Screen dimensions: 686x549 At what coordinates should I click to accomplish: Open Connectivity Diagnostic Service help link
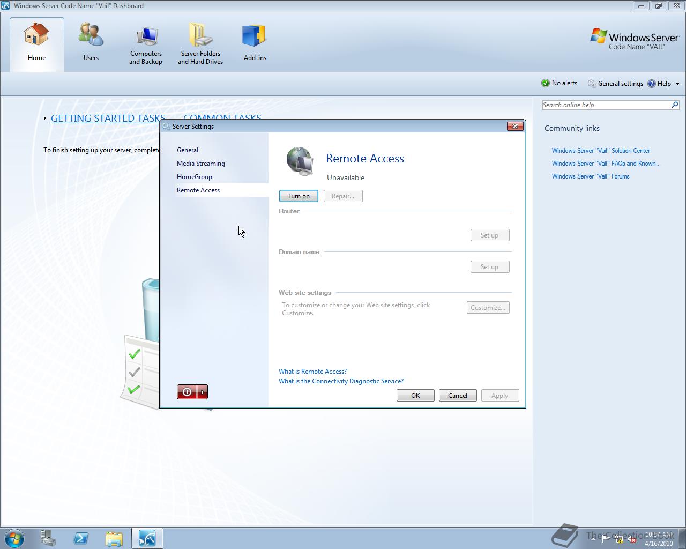341,381
